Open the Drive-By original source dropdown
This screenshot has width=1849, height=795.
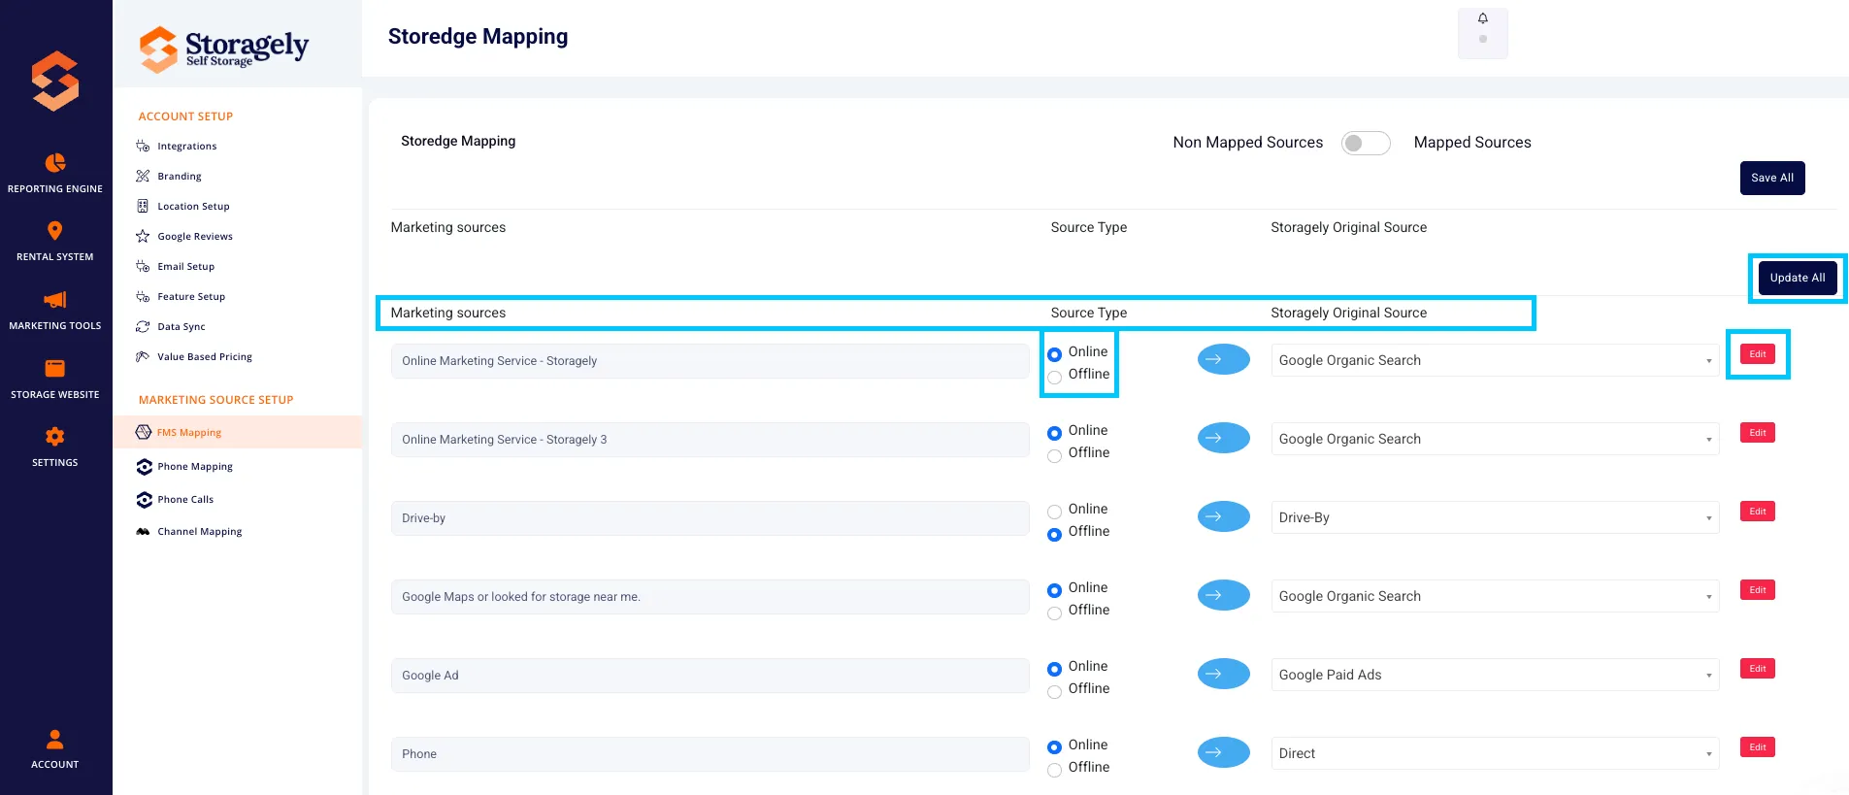[x=1495, y=517]
